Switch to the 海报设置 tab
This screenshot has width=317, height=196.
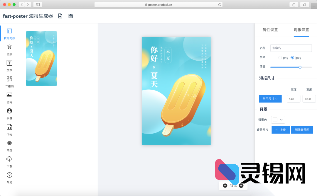coord(301,30)
